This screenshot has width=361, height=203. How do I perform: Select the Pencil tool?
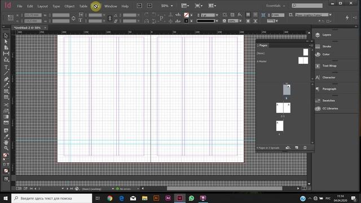(6, 85)
